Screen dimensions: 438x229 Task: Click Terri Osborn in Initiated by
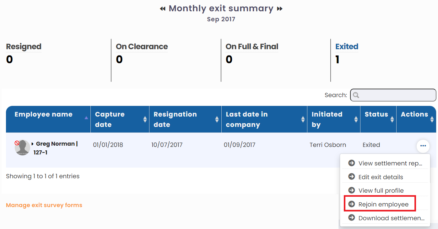[x=328, y=145]
